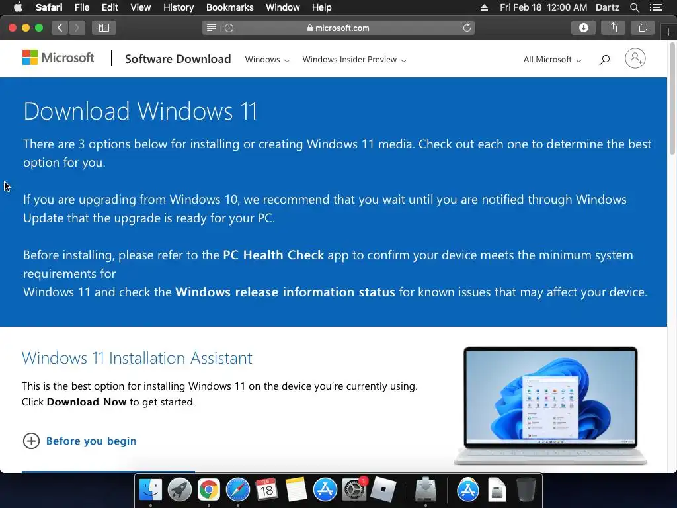This screenshot has height=508, width=677.
Task: Open Reader view icon in address bar
Action: click(x=211, y=28)
